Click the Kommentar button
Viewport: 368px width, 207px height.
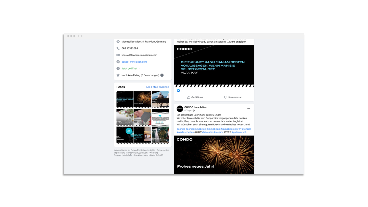233,97
